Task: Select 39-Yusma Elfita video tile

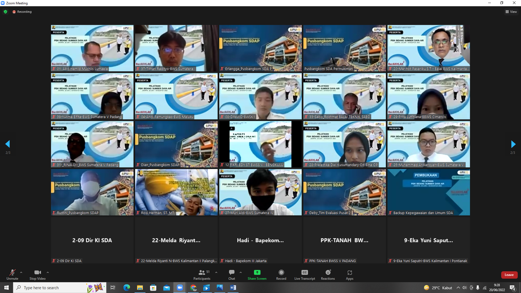Action: tap(92, 96)
